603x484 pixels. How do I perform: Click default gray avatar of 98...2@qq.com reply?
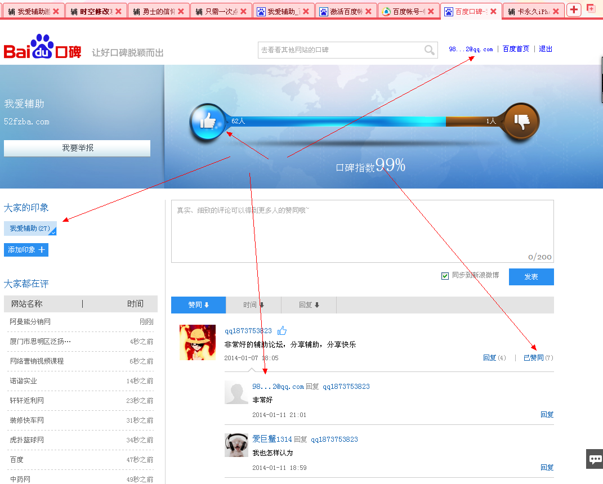tap(236, 392)
